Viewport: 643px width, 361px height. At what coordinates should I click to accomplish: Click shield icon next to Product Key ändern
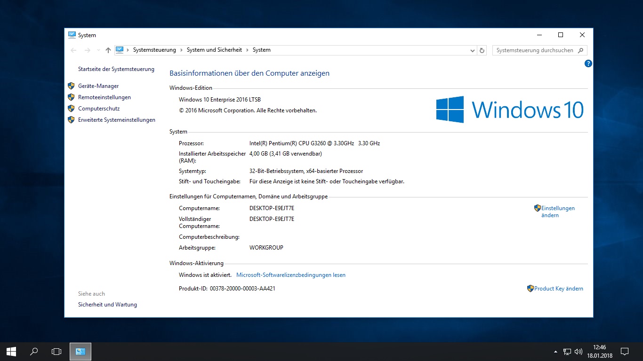(530, 289)
